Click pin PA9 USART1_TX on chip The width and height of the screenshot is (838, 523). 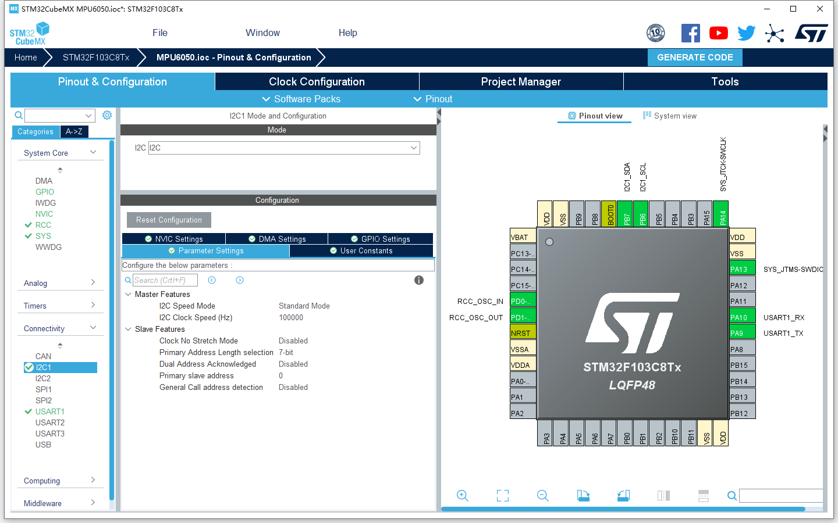click(742, 333)
